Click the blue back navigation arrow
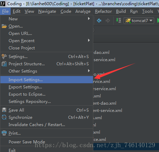 (x=99, y=21)
